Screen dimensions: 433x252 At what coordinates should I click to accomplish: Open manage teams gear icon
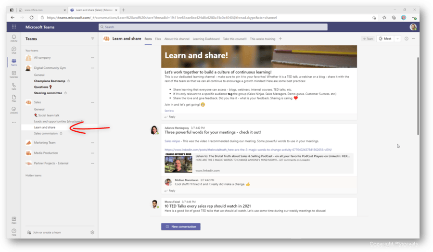pyautogui.click(x=92, y=232)
